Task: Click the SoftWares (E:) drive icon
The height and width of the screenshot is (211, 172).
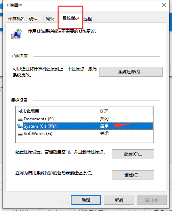Action: click(20, 134)
